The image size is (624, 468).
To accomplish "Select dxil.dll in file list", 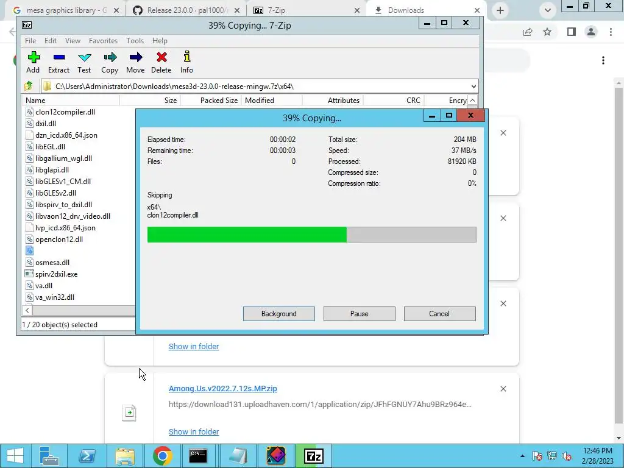I will click(45, 123).
